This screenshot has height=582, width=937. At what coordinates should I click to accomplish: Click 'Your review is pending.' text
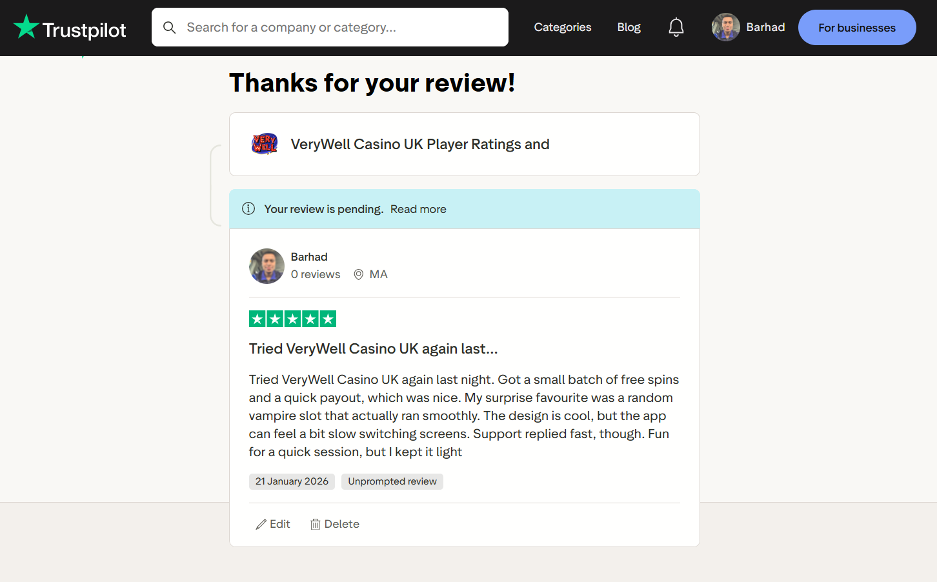[x=324, y=209]
